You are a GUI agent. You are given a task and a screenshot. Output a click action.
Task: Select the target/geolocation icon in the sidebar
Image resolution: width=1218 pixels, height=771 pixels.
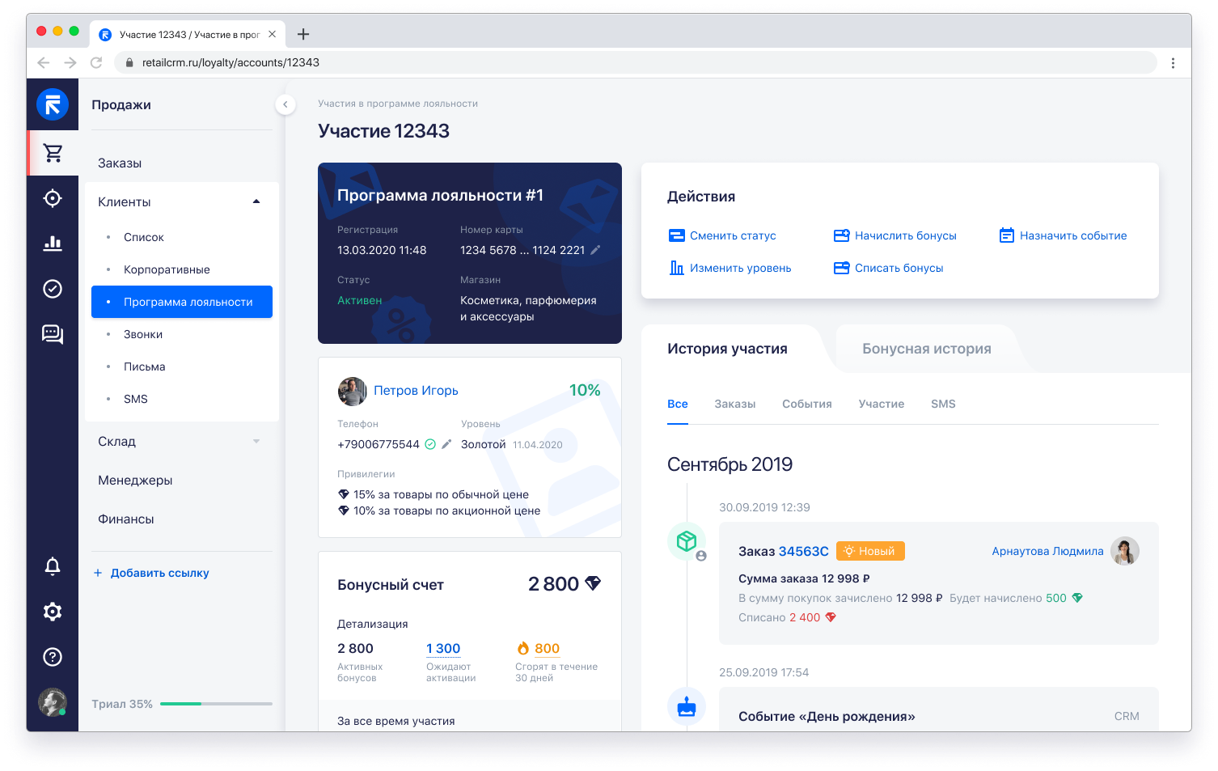coord(53,198)
